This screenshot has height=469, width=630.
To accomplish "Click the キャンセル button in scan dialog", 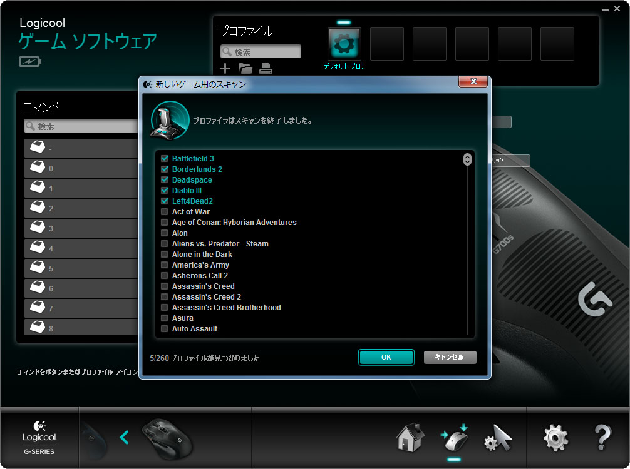I will pos(450,357).
